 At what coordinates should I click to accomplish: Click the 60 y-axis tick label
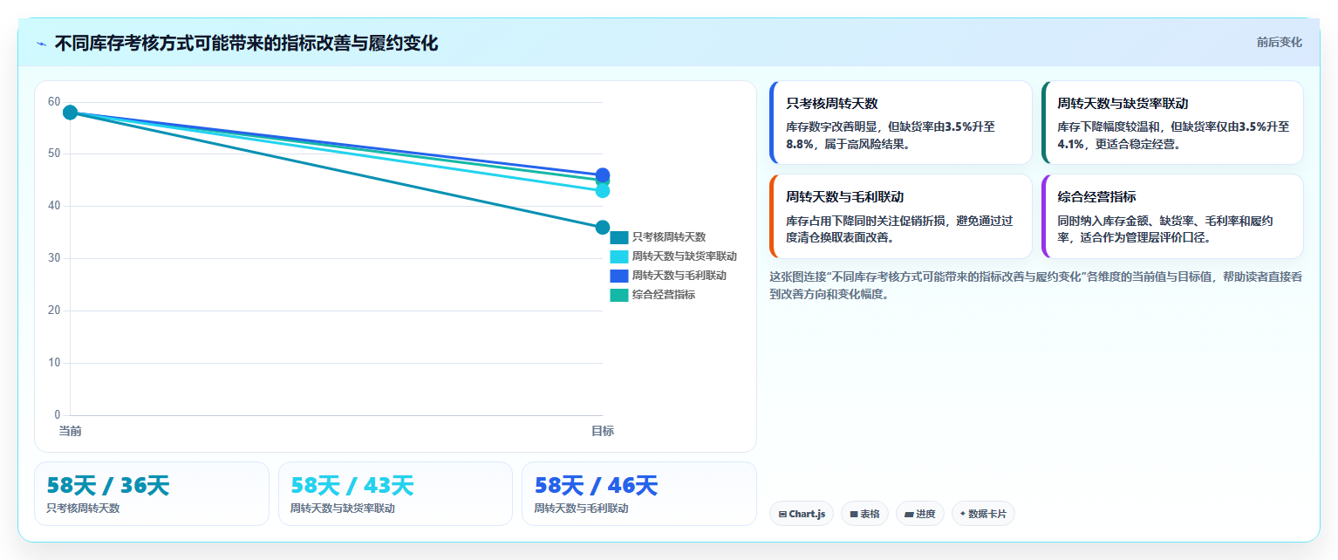pos(54,102)
